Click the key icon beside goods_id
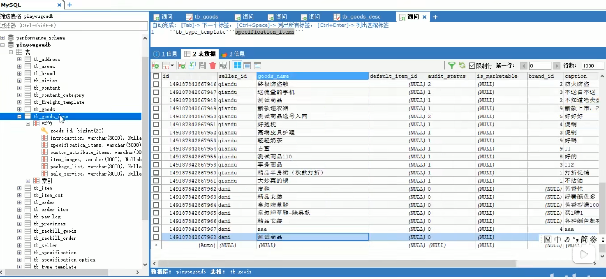Image resolution: width=606 pixels, height=279 pixels. click(x=45, y=131)
